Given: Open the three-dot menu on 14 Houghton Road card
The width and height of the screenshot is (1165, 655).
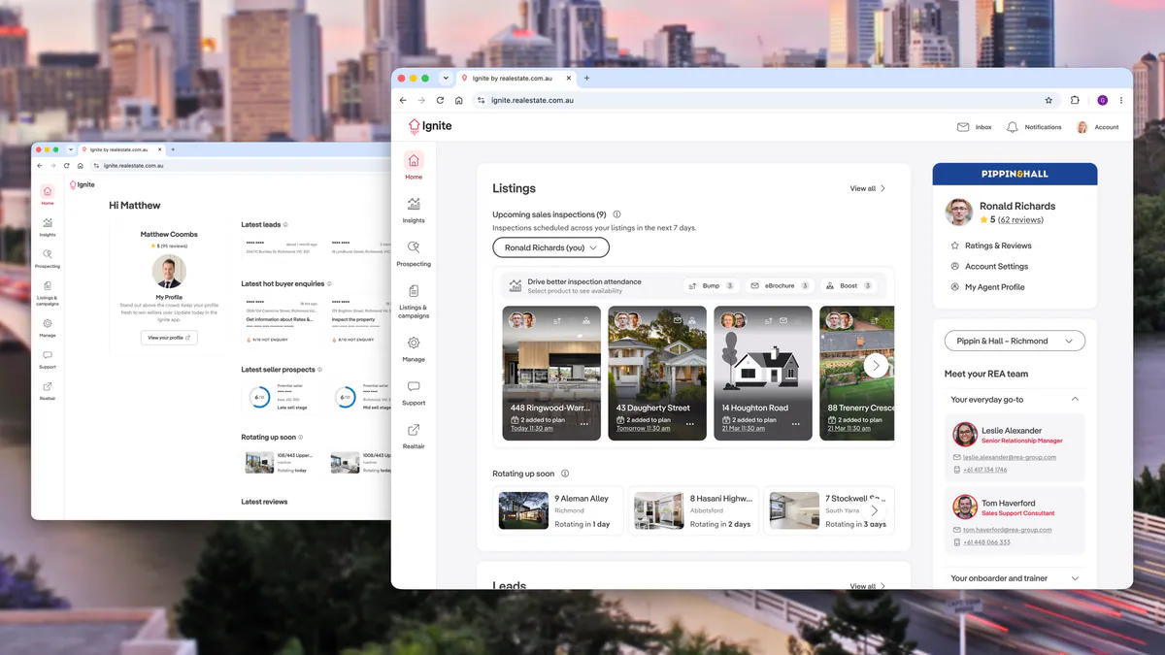Looking at the screenshot, I should 796,424.
